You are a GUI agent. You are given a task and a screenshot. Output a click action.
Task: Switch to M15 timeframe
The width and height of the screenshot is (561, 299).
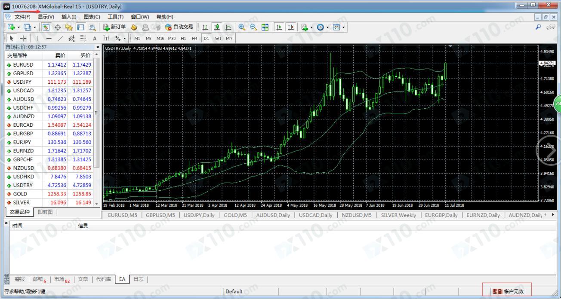coord(160,38)
